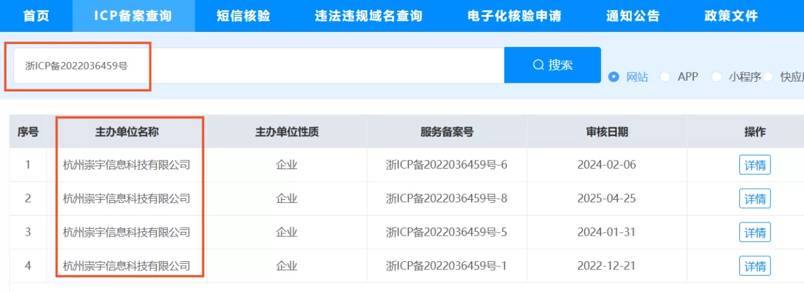804x292 pixels.
Task: Select company name in row 4
Action: click(x=127, y=266)
